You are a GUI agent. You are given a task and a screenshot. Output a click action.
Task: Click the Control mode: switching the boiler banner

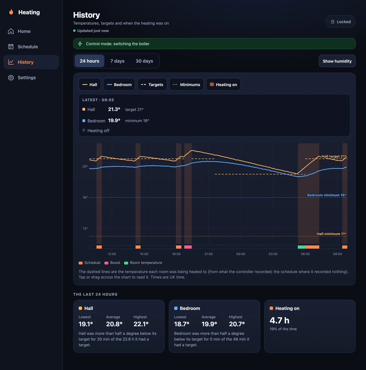click(x=214, y=44)
